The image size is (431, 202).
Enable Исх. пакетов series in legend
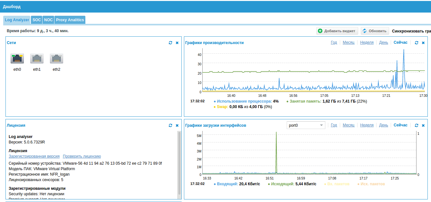(371, 184)
